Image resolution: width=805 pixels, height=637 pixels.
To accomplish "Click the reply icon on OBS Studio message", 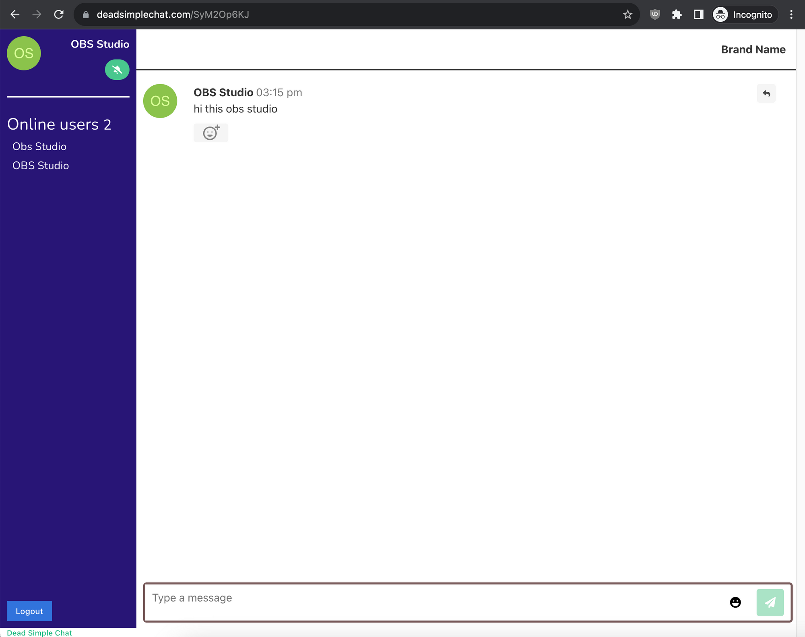I will [766, 93].
